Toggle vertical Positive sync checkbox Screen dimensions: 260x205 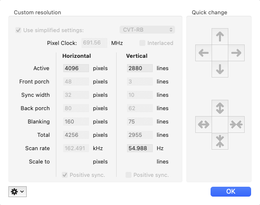(129, 175)
